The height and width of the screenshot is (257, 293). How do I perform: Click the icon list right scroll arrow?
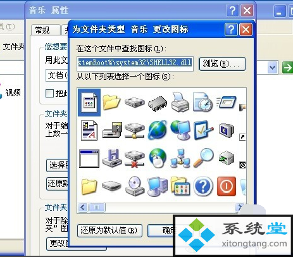240,207
